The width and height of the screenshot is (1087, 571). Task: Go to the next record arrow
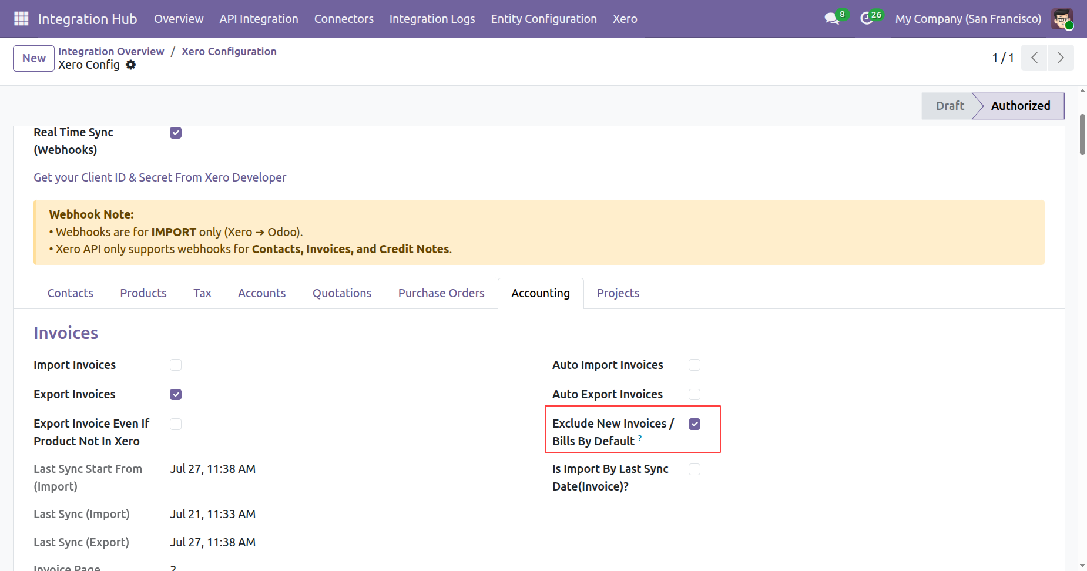[1061, 58]
